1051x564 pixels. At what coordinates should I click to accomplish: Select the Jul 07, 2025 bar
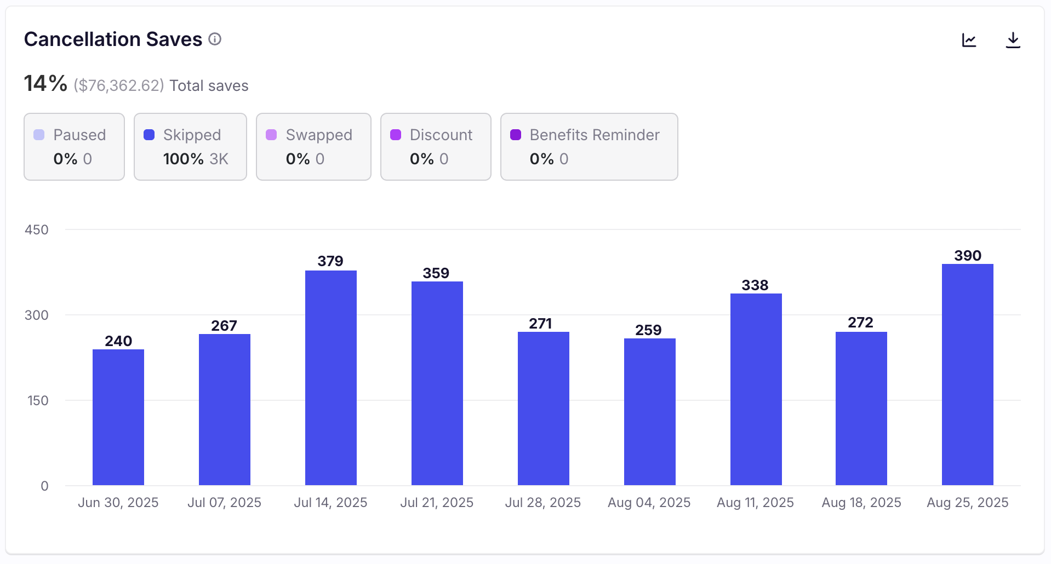tap(225, 409)
